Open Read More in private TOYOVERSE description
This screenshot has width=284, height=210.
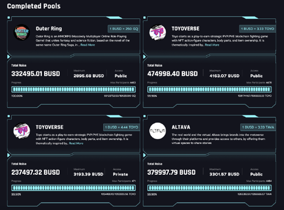coord(76,143)
